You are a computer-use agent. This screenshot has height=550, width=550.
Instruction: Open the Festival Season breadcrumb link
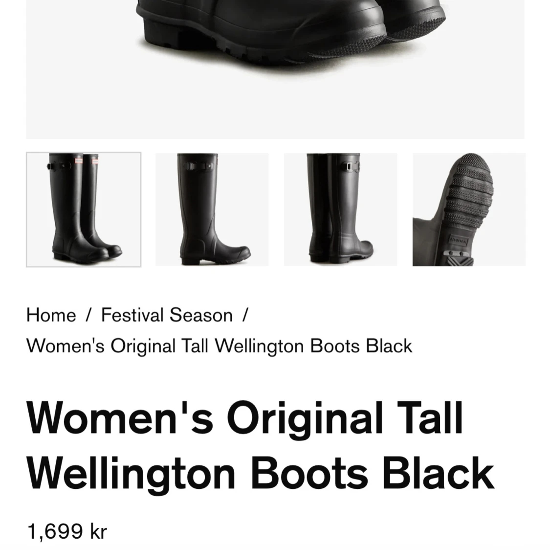click(167, 315)
